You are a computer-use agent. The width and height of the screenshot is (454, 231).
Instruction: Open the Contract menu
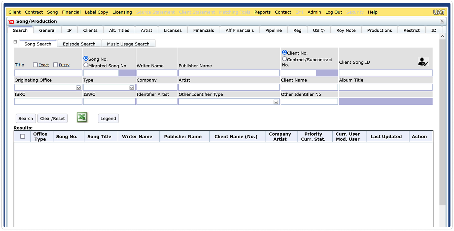[x=34, y=12]
